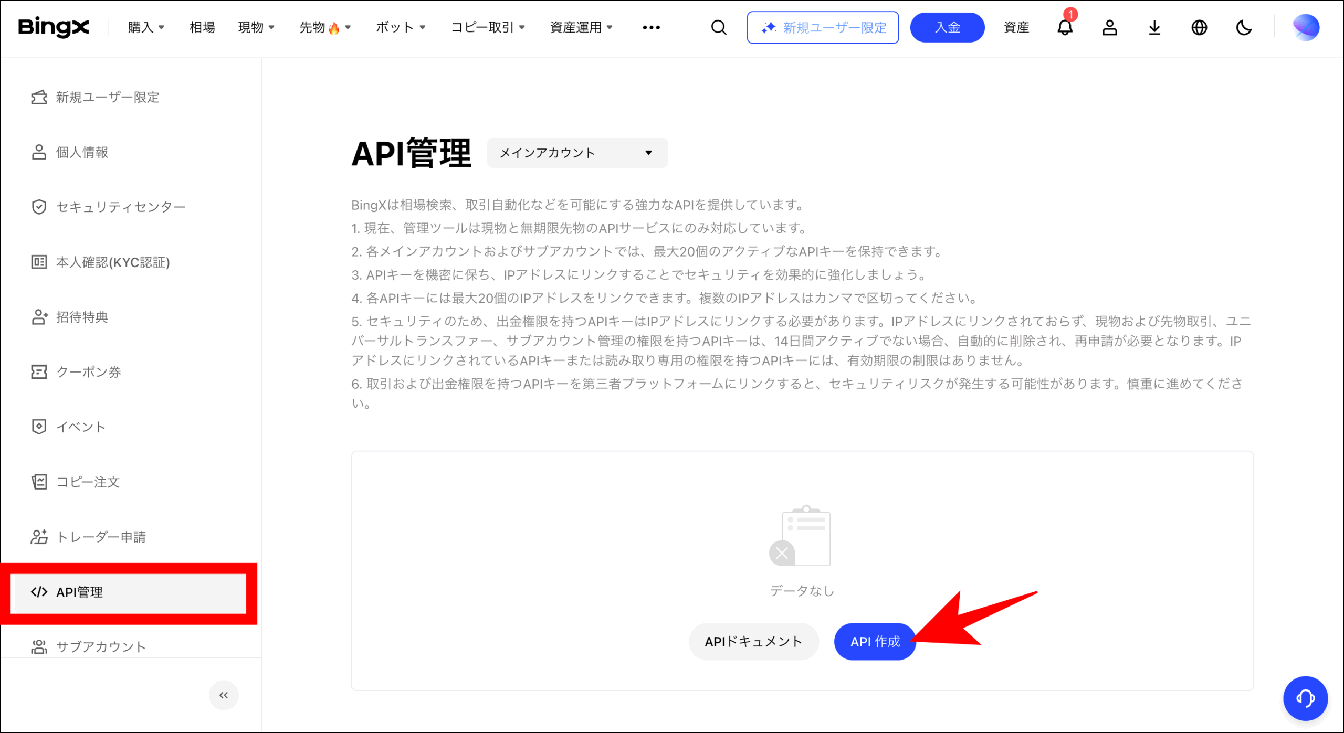
Task: Select 招待特典 in the sidebar
Action: (82, 317)
